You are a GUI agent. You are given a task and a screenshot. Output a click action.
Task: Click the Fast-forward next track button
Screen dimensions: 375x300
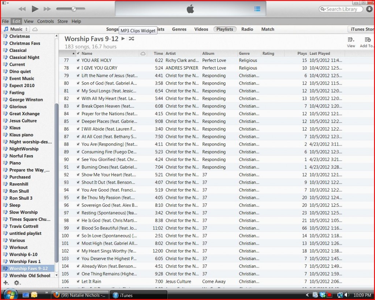pos(47,9)
